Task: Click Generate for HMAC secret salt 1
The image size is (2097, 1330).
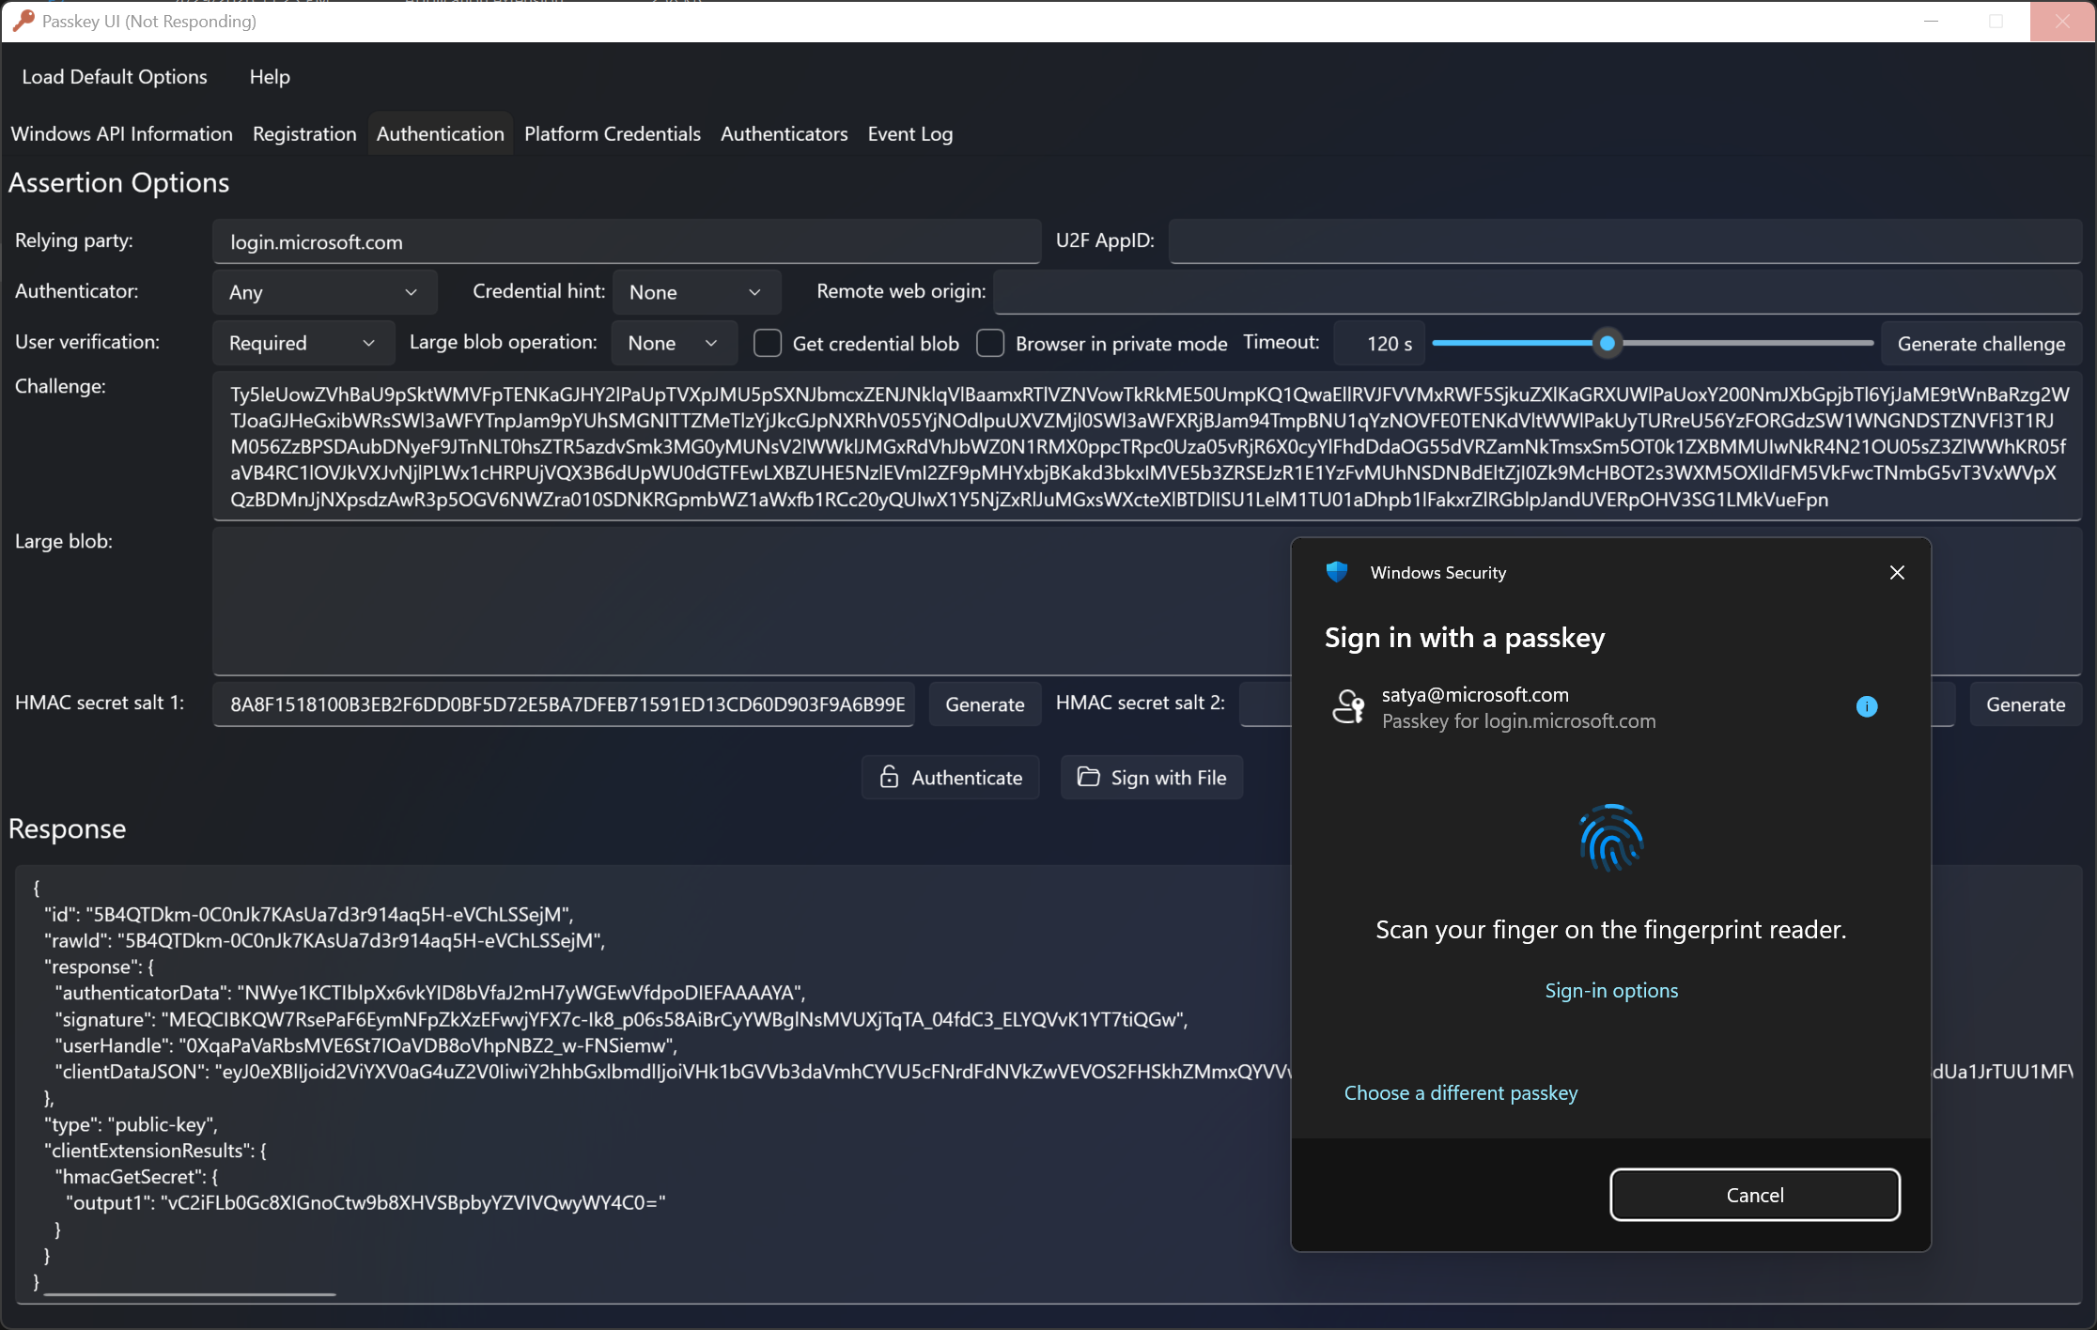Action: point(985,704)
